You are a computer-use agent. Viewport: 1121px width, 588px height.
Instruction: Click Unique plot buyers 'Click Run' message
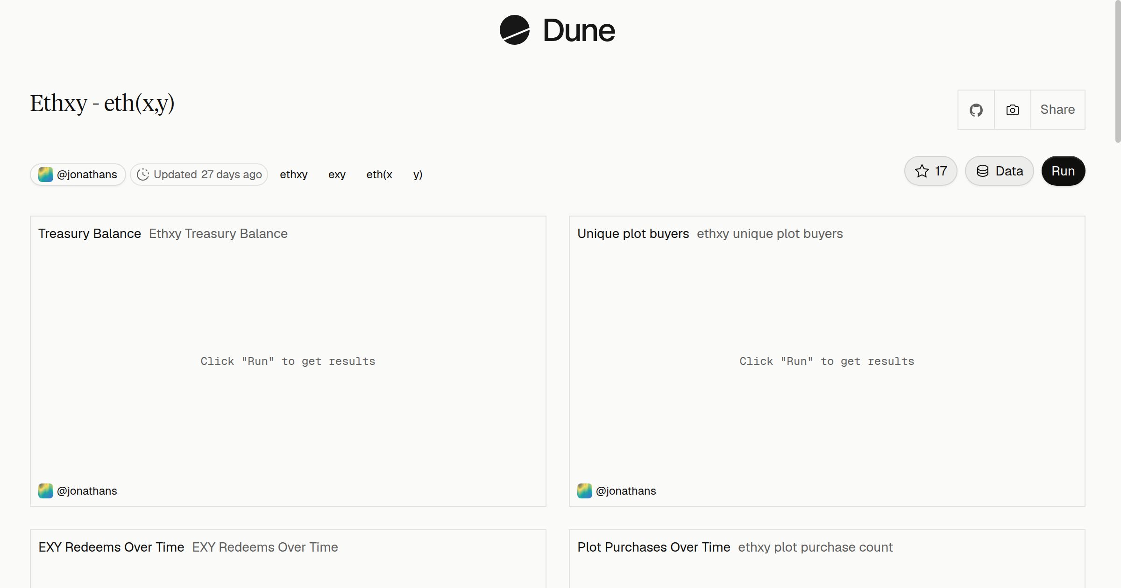pos(827,361)
